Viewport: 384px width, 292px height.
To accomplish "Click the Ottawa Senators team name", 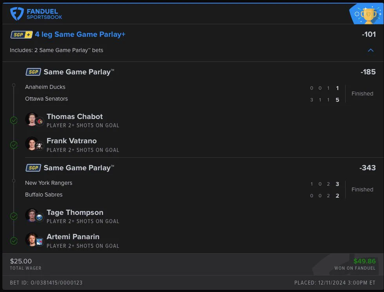I will (46, 99).
